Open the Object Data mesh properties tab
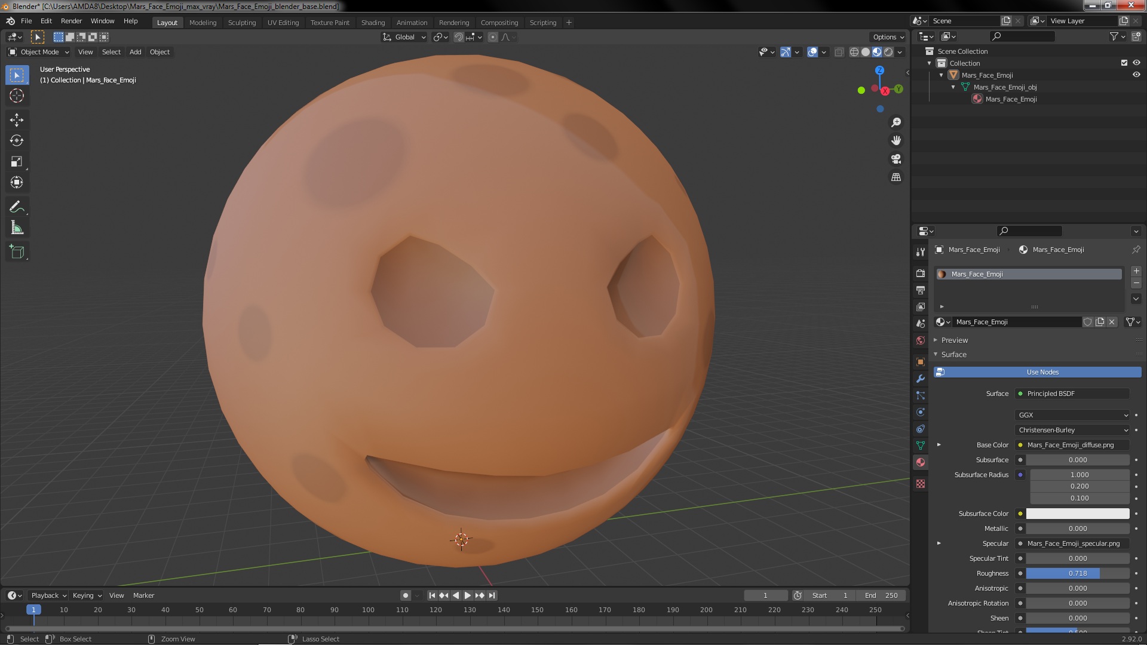This screenshot has height=645, width=1147. 921,446
